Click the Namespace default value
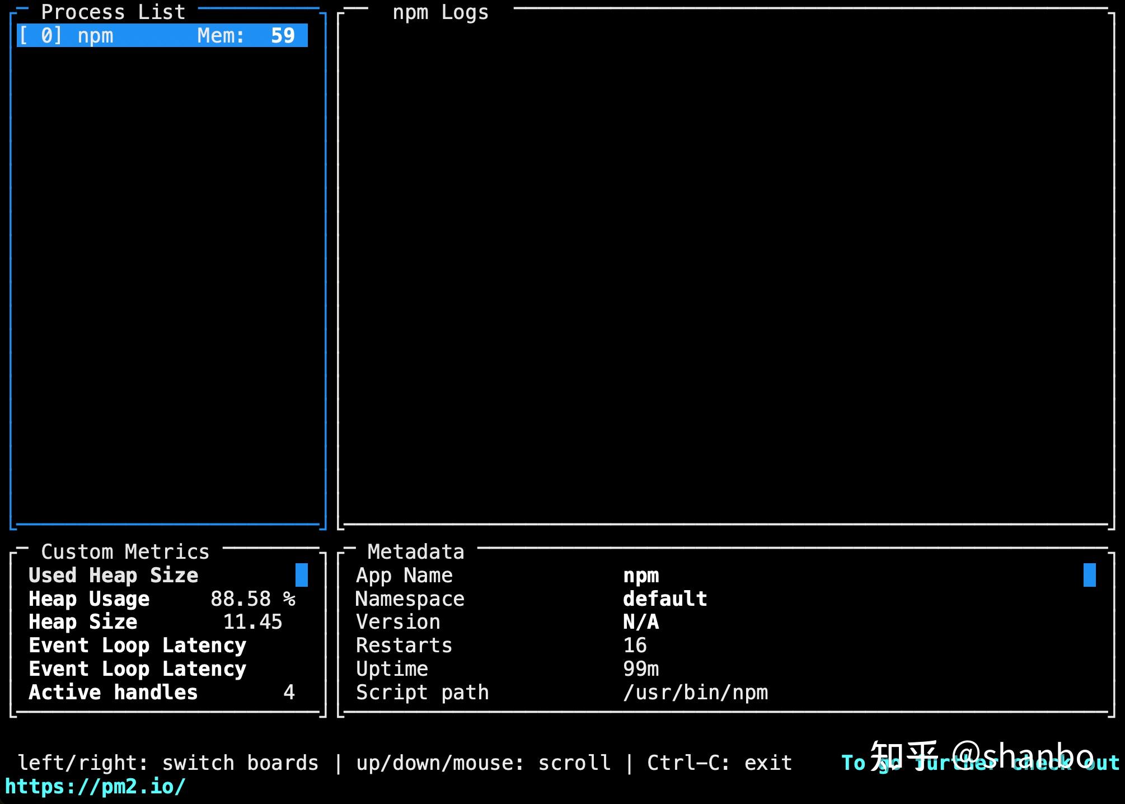This screenshot has height=804, width=1125. pyautogui.click(x=665, y=599)
